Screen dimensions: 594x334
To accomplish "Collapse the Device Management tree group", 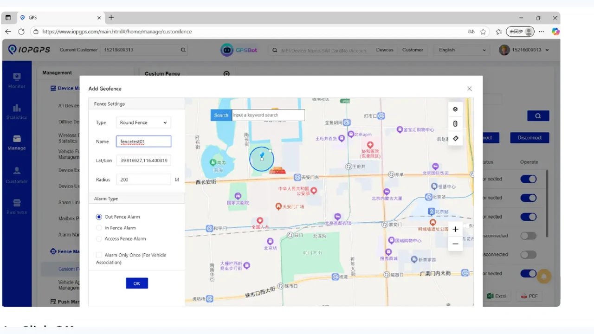I will 65,88.
